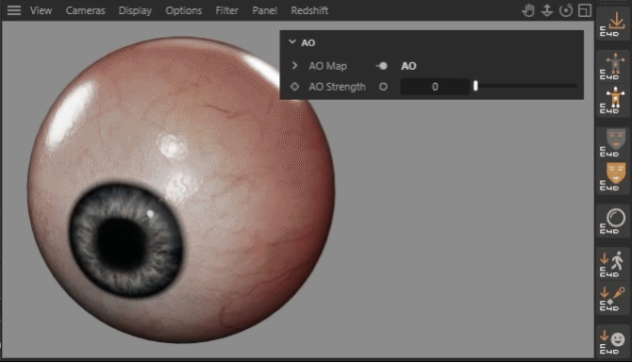632x362 pixels.
Task: Toggle the AO Strength keyframe diamond
Action: (x=294, y=87)
